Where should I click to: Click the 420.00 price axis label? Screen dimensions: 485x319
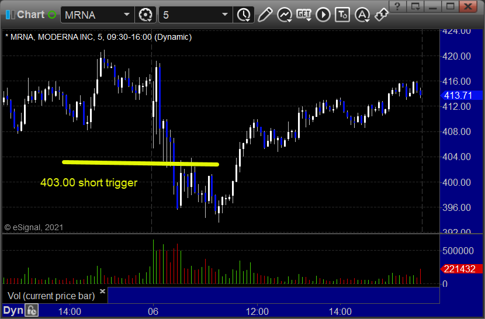pos(456,56)
